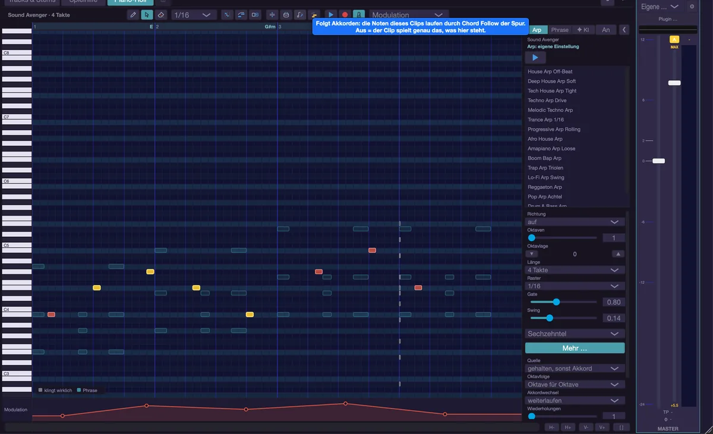Open the Raster dropdown in arp panel
The height and width of the screenshot is (434, 713).
point(575,286)
